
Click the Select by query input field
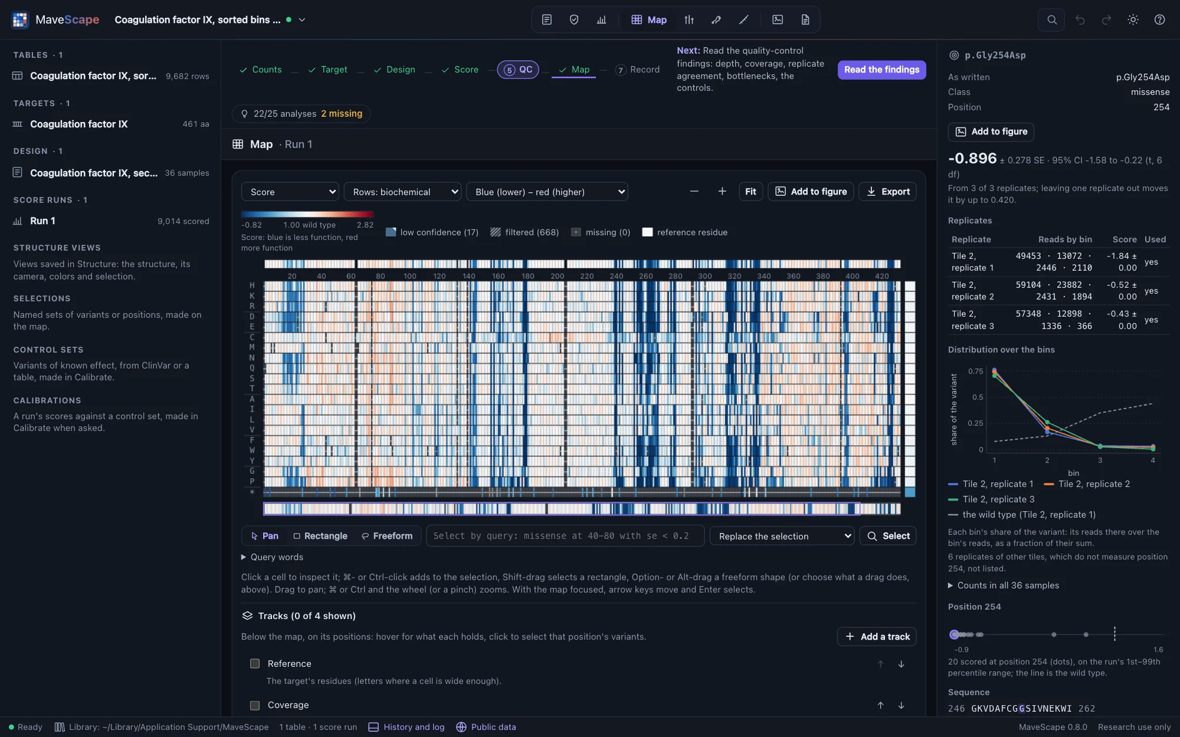point(565,536)
